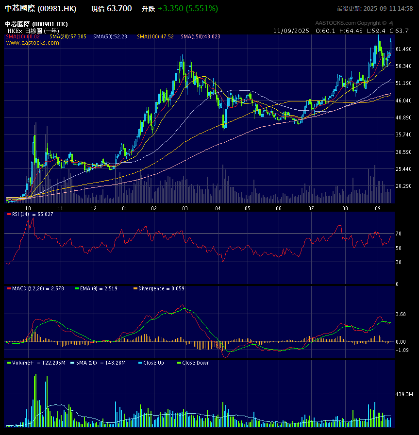Screen dimensions: 419x435
Task: Select the SMA(100):47.52 legend
Action: point(155,36)
